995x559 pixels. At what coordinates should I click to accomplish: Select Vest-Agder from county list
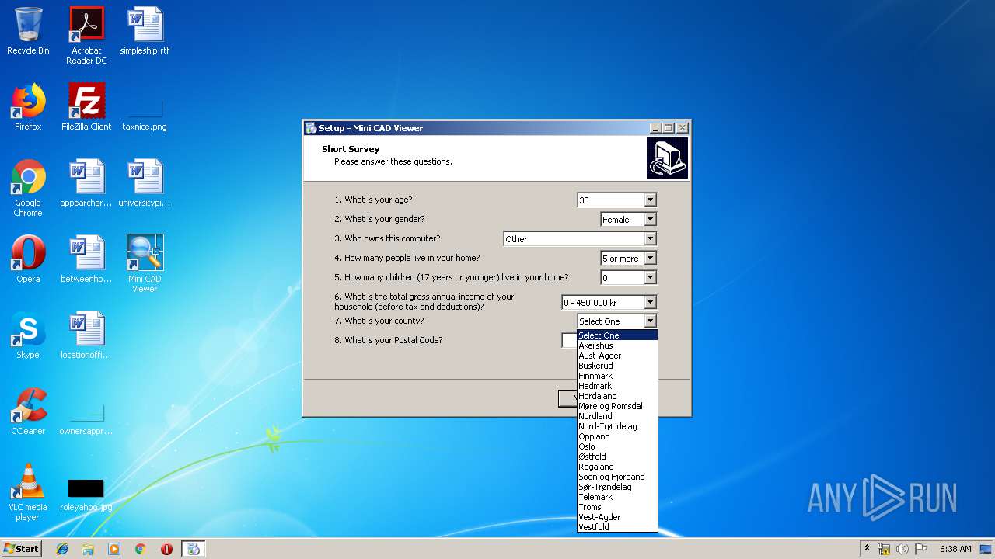tap(617, 517)
